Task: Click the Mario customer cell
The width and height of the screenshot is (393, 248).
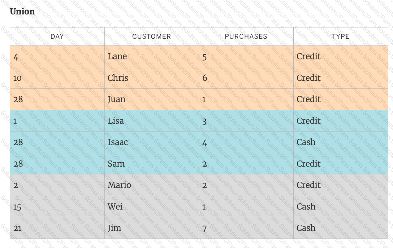Action: [x=119, y=185]
